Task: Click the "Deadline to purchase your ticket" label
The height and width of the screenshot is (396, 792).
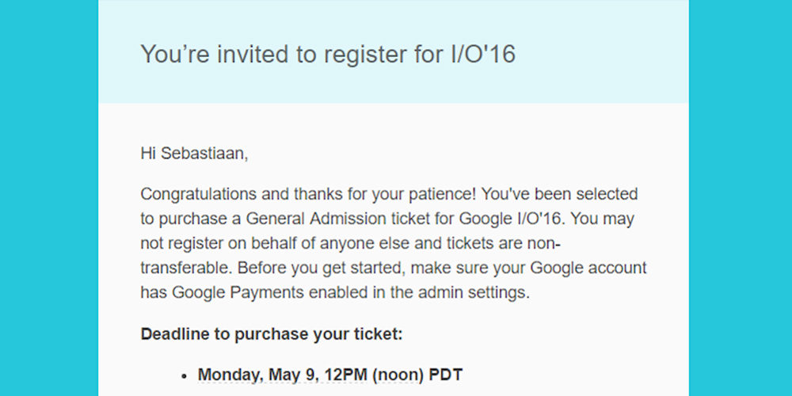Action: coord(272,333)
